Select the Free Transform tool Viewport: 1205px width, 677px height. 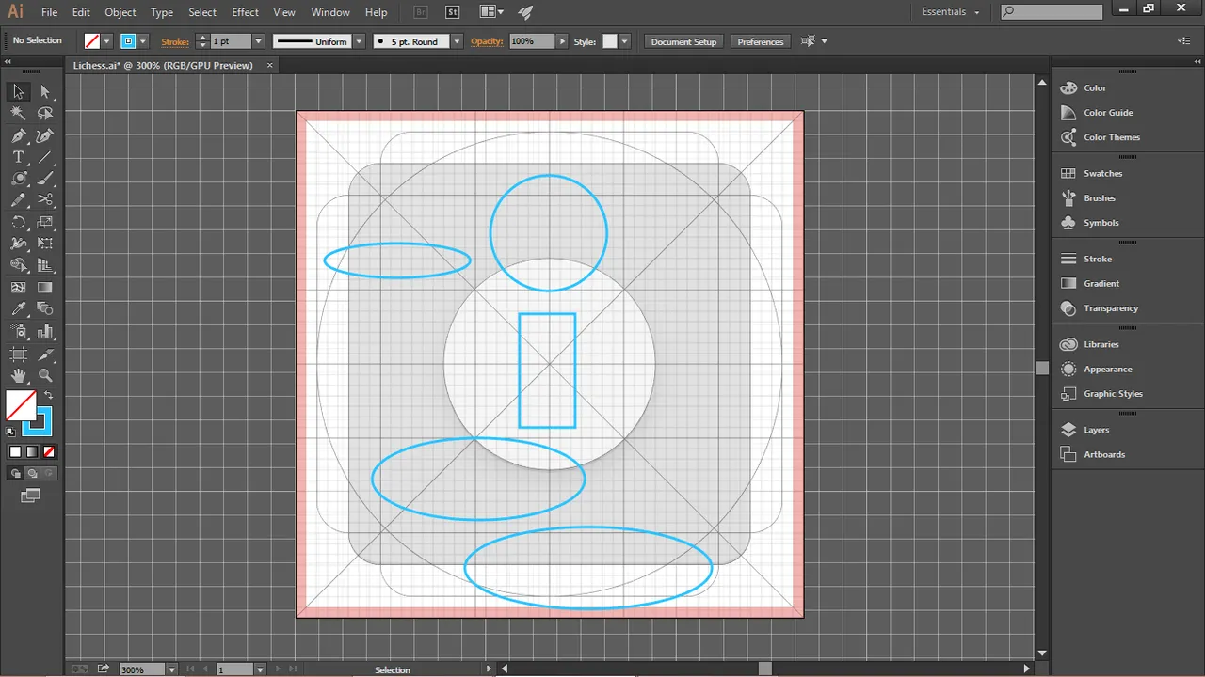point(45,244)
